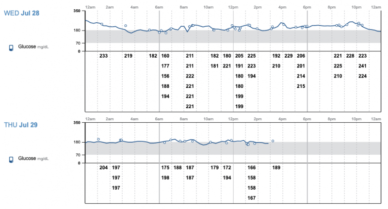The height and width of the screenshot is (209, 388).
Task: Click the 6am time label on Wednesday's chart
Action: pyautogui.click(x=160, y=7)
